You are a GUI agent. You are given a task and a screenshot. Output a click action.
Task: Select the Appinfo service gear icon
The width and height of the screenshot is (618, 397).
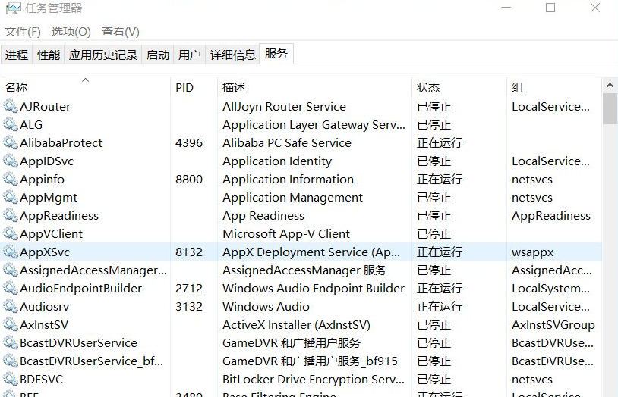10,180
